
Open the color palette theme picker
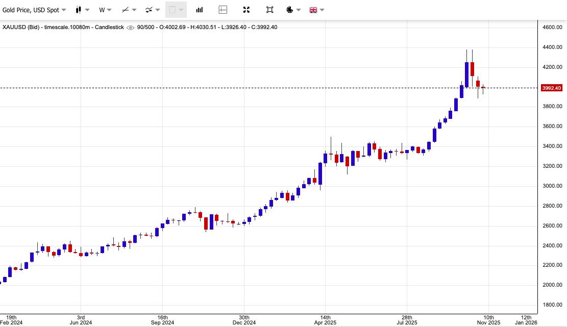click(289, 10)
